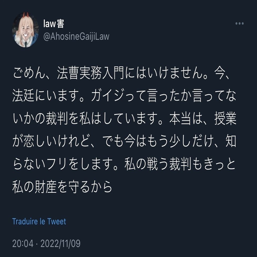Click the tweet line starting with らないフリ
Image resolution: width=257 pixels, height=257 pixels.
click(124, 164)
